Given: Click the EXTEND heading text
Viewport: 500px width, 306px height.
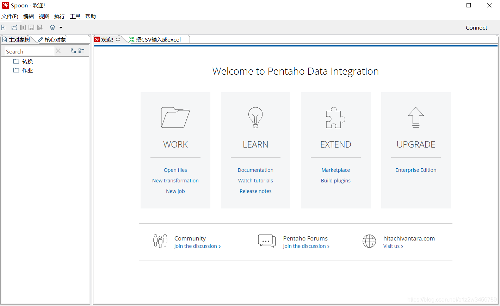Looking at the screenshot, I should (336, 144).
